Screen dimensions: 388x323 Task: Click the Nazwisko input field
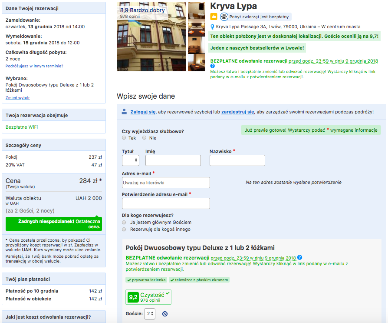pos(237,160)
